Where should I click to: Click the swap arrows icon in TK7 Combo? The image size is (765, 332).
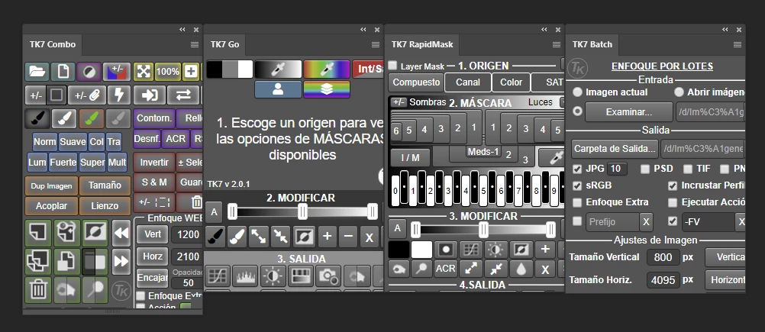pyautogui.click(x=183, y=95)
